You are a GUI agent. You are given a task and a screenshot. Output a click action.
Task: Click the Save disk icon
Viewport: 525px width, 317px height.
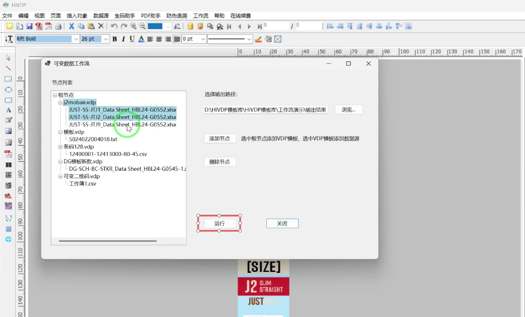click(x=29, y=26)
